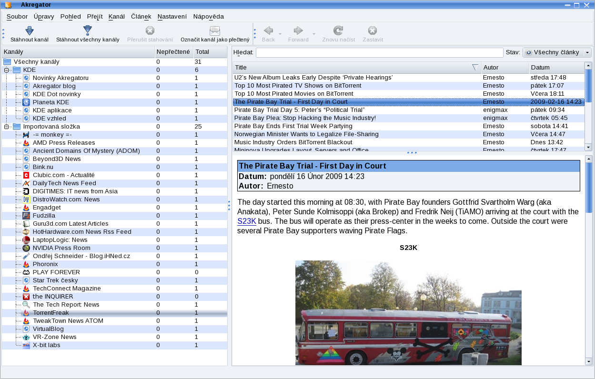Open the Nastavení menu

172,16
